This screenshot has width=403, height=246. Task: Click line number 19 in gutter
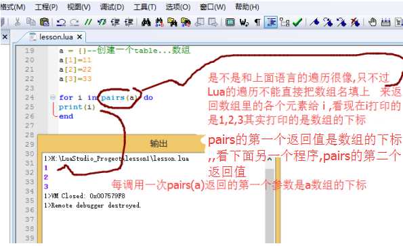pyautogui.click(x=29, y=51)
